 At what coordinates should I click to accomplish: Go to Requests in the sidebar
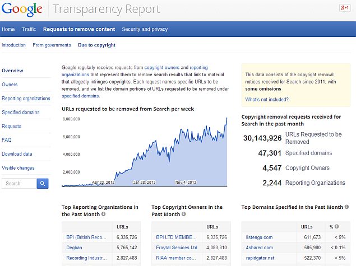point(12,126)
